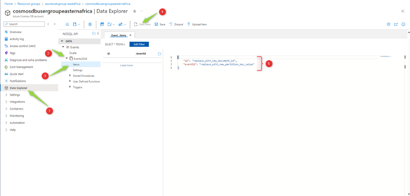410x196 pixels.
Task: Click the id column header
Action: coord(108,54)
